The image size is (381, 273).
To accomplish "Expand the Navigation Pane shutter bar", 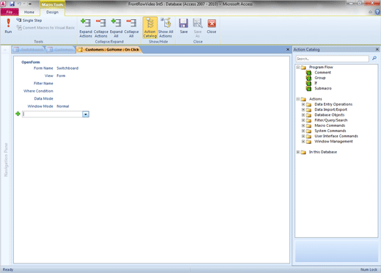I will point(5,50).
